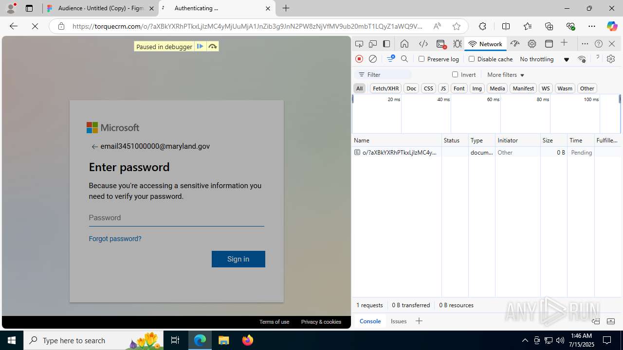Filter requests by Doc type
The image size is (623, 350).
click(x=411, y=88)
